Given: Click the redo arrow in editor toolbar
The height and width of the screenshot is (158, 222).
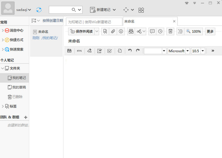Looking at the screenshot, I should coord(138,51).
